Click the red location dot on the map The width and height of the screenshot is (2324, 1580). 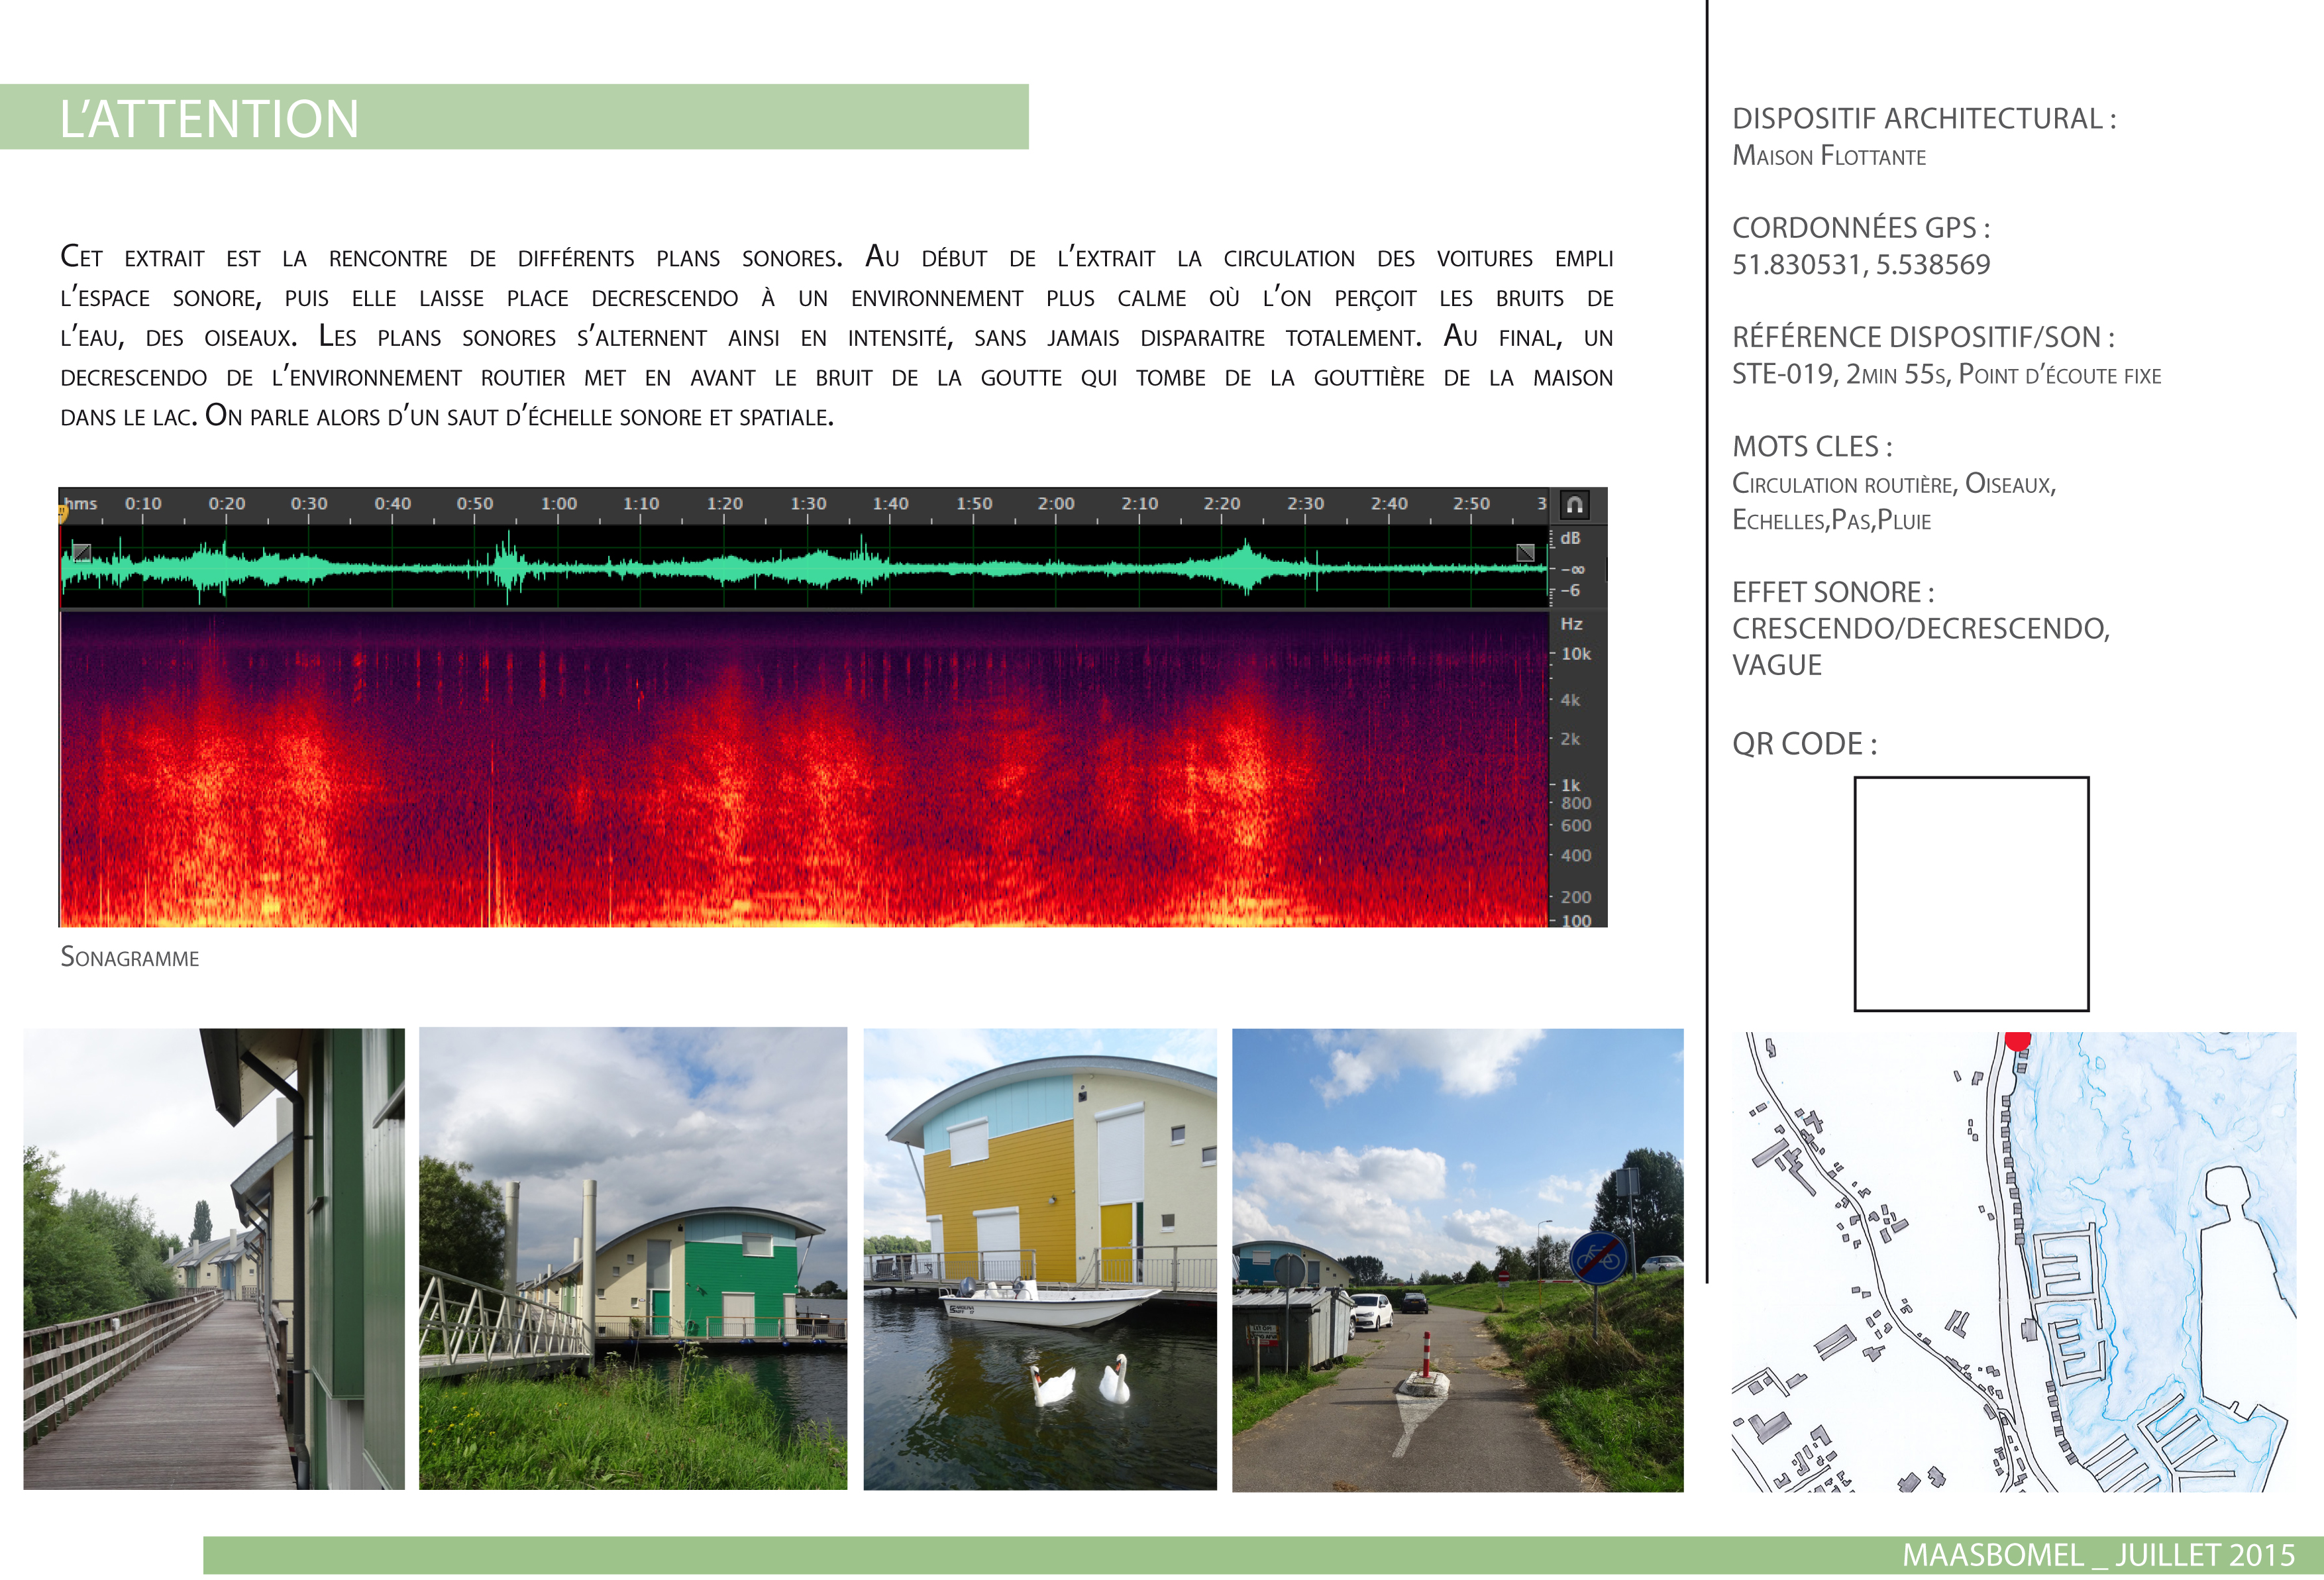coord(2017,1040)
